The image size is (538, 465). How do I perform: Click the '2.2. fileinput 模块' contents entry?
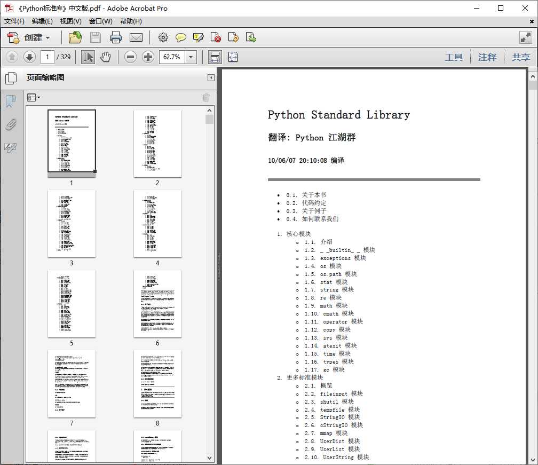[334, 393]
